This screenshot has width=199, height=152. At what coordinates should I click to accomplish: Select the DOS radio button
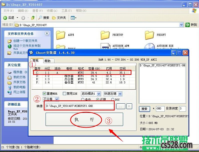click(x=113, y=99)
